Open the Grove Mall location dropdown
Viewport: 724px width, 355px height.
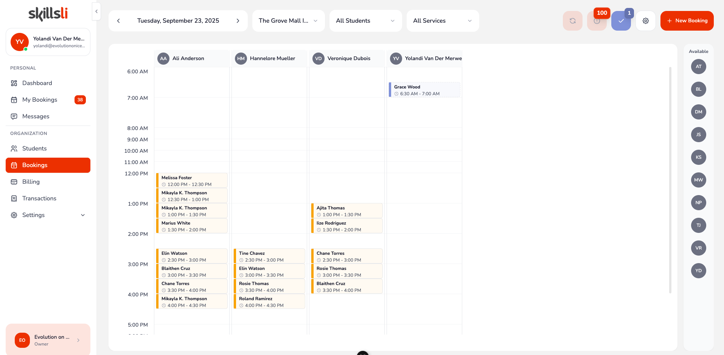coord(288,21)
